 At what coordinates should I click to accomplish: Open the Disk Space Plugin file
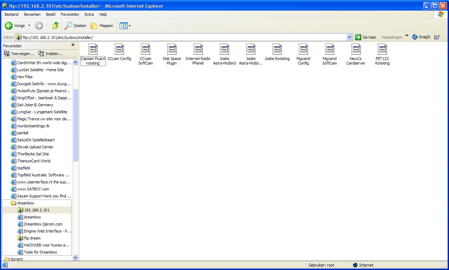tap(172, 49)
